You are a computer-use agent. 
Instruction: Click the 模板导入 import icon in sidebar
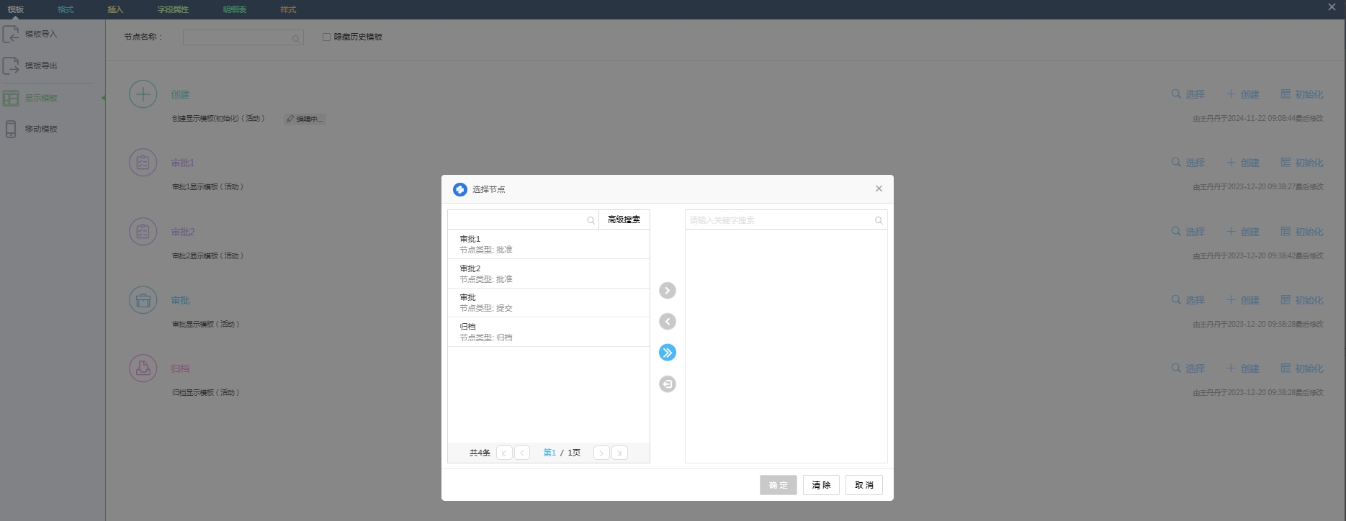tap(11, 34)
